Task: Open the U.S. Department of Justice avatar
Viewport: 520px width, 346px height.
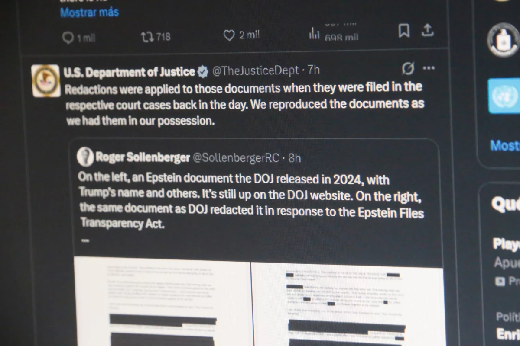Action: 45,80
